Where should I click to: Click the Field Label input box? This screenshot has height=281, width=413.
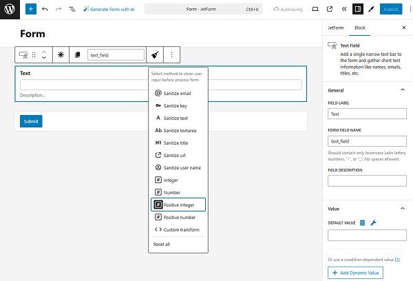[367, 114]
